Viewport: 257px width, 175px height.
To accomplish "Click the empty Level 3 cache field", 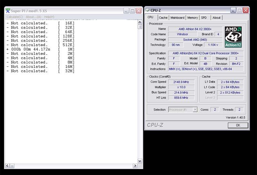I will pos(230,98).
